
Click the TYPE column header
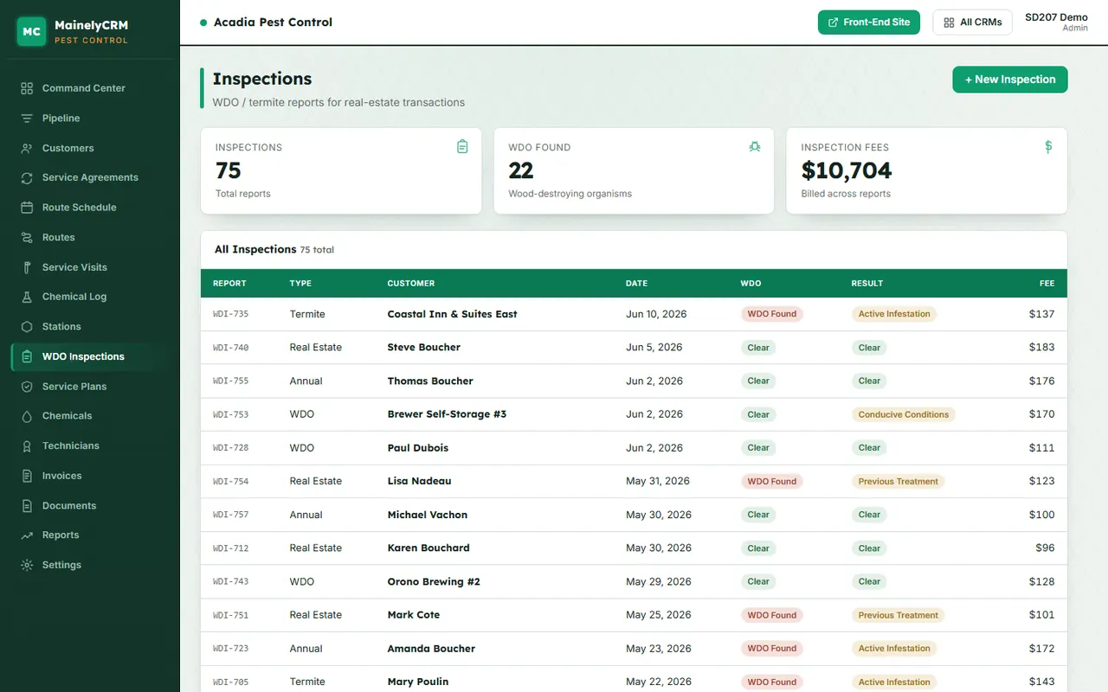pos(300,284)
